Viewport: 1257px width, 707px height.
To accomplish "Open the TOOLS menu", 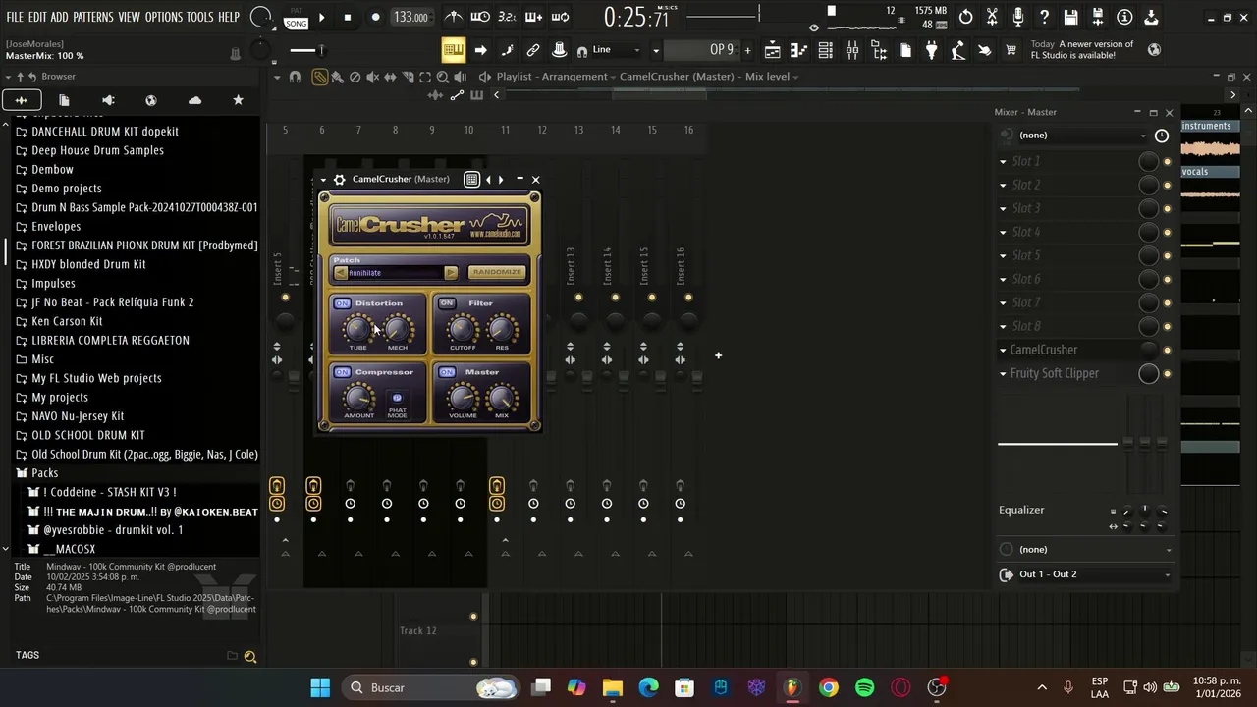I will tap(200, 17).
